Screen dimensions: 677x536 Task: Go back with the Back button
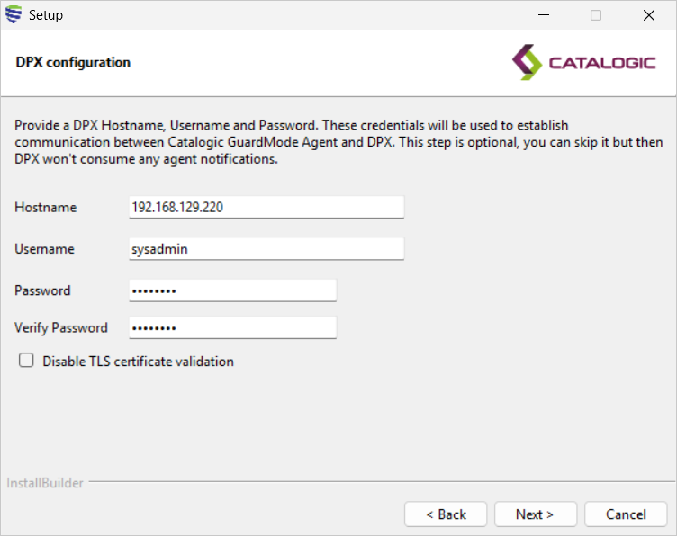[446, 514]
